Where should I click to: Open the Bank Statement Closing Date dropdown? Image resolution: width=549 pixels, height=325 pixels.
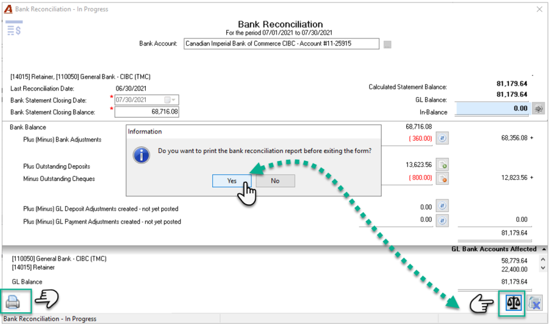pos(171,100)
